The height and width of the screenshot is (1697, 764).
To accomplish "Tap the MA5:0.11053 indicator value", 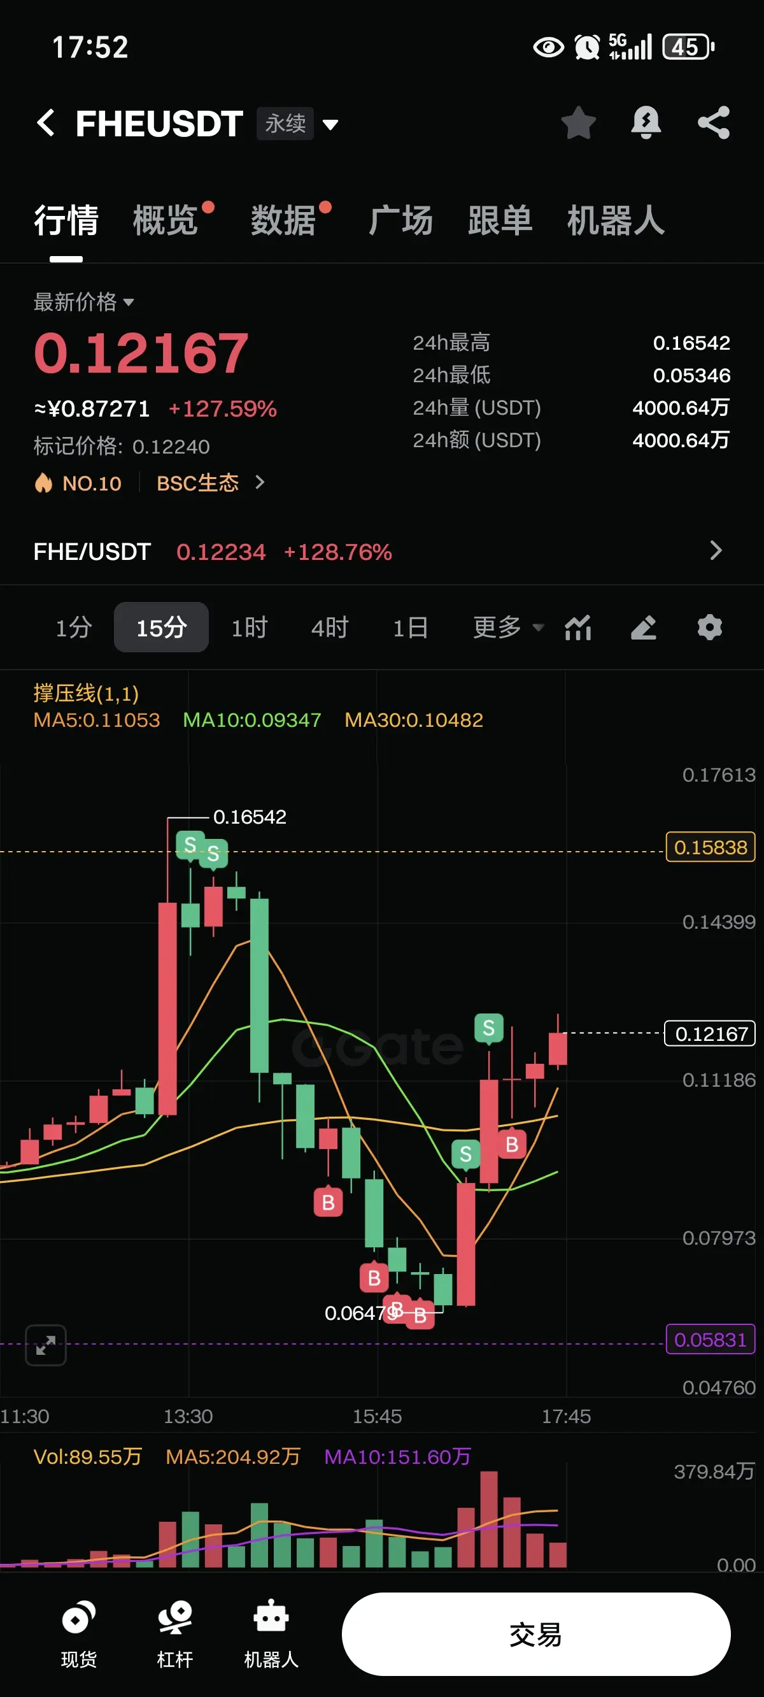I will click(97, 719).
